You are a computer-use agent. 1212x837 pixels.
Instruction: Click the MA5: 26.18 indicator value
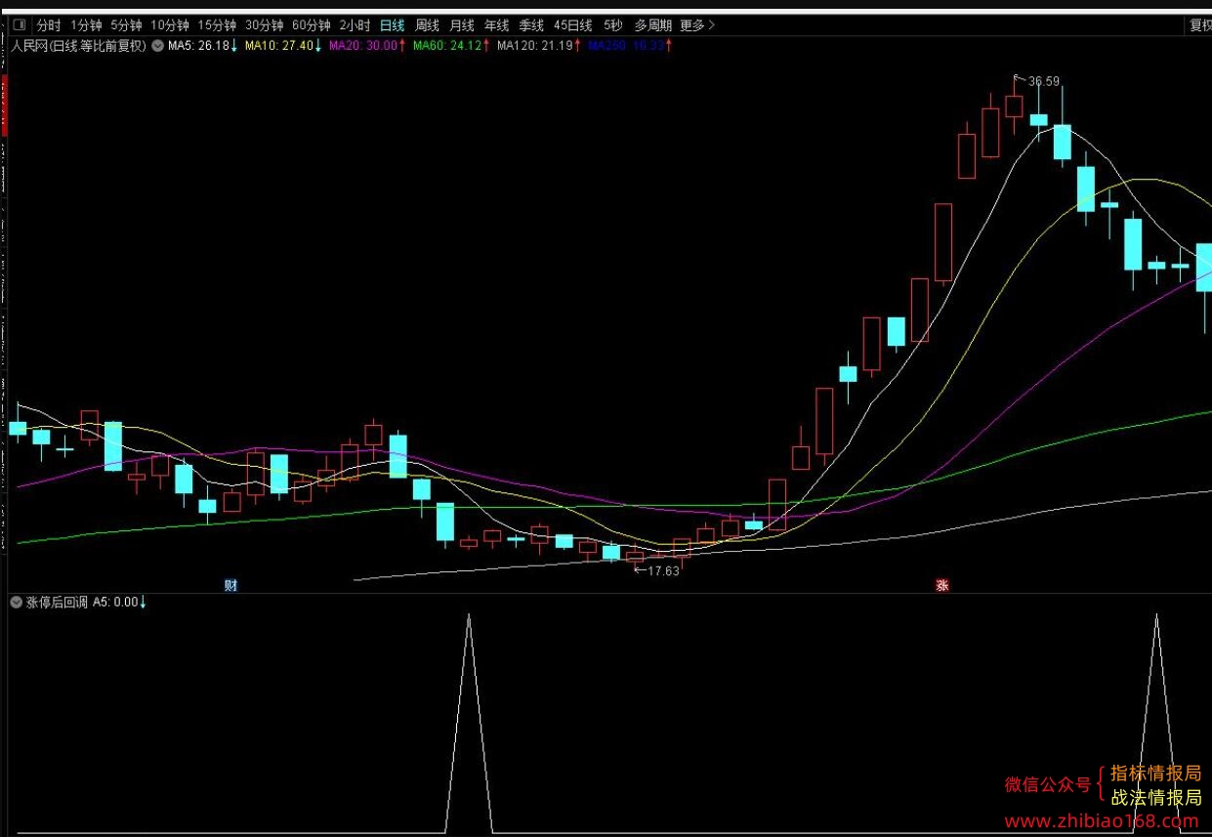point(203,45)
